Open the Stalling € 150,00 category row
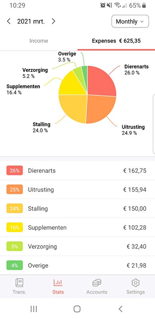The image size is (155, 319). [x=77, y=208]
